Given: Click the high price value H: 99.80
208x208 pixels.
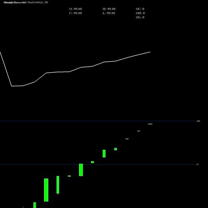Looking at the screenshot, I should [x=109, y=9].
